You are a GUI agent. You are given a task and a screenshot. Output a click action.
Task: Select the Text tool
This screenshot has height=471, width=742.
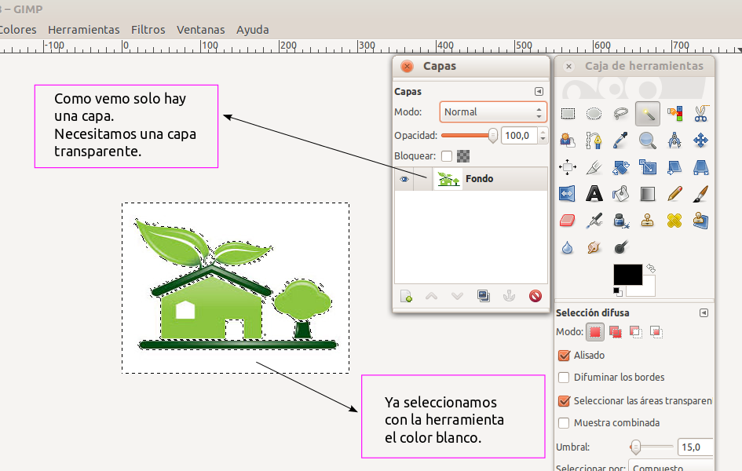pyautogui.click(x=594, y=194)
